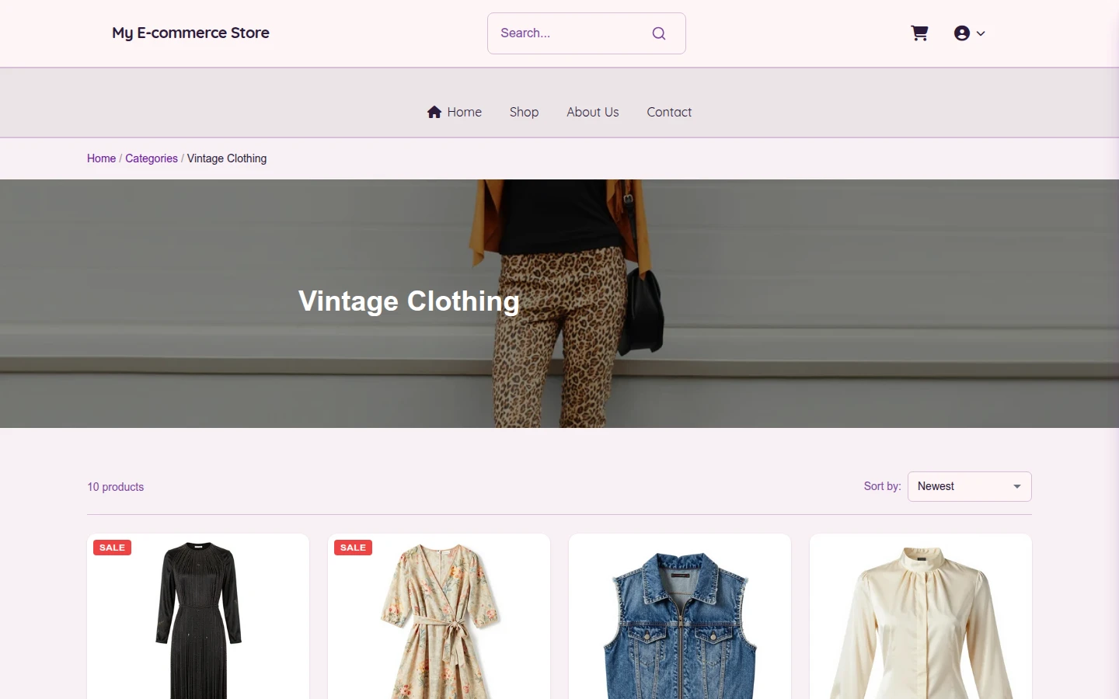Open the black pleated dress product
The height and width of the screenshot is (699, 1119).
[198, 617]
